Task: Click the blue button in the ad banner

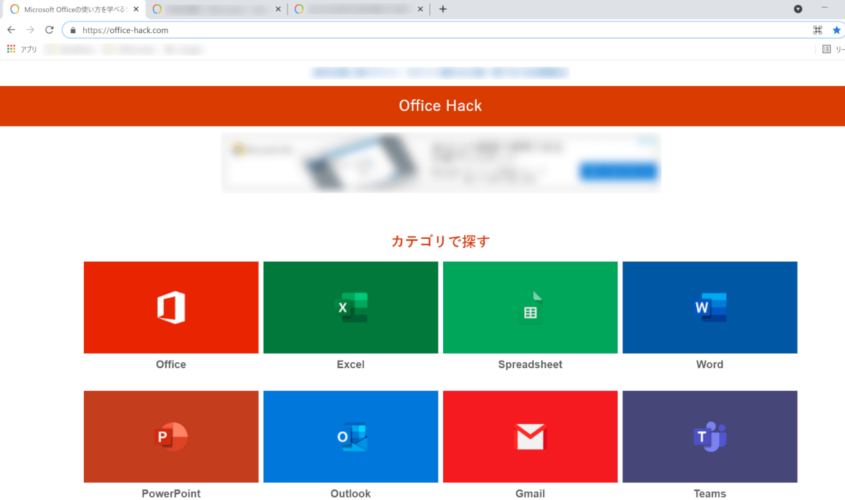Action: [x=619, y=171]
